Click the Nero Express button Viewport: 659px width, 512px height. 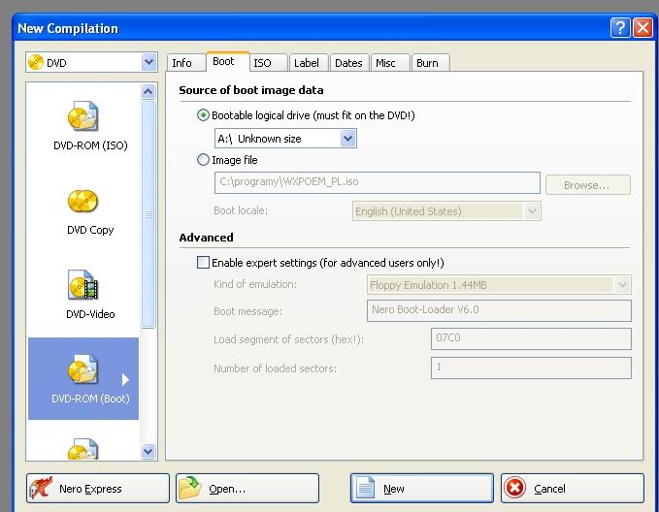[97, 488]
